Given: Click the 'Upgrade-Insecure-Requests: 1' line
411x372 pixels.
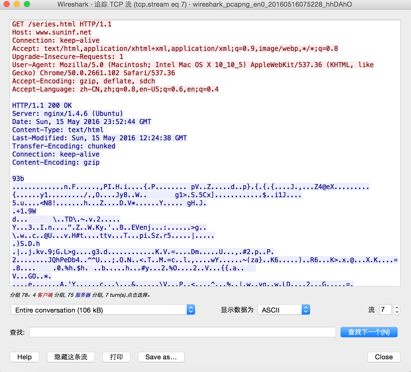Looking at the screenshot, I should [68, 57].
